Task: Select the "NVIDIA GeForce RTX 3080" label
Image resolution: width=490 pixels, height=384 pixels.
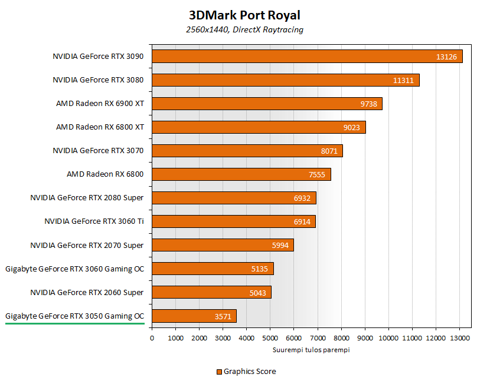Action: pyautogui.click(x=98, y=80)
